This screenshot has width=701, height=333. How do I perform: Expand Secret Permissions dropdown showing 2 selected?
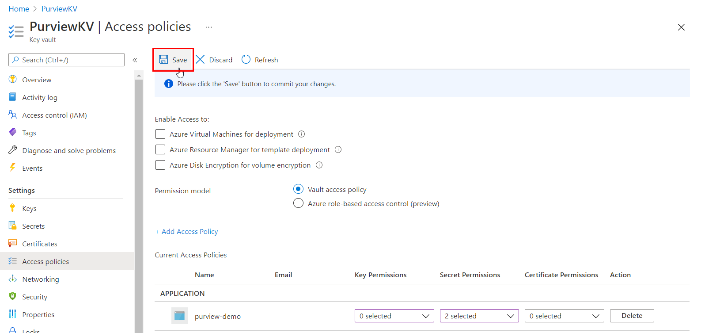(479, 316)
